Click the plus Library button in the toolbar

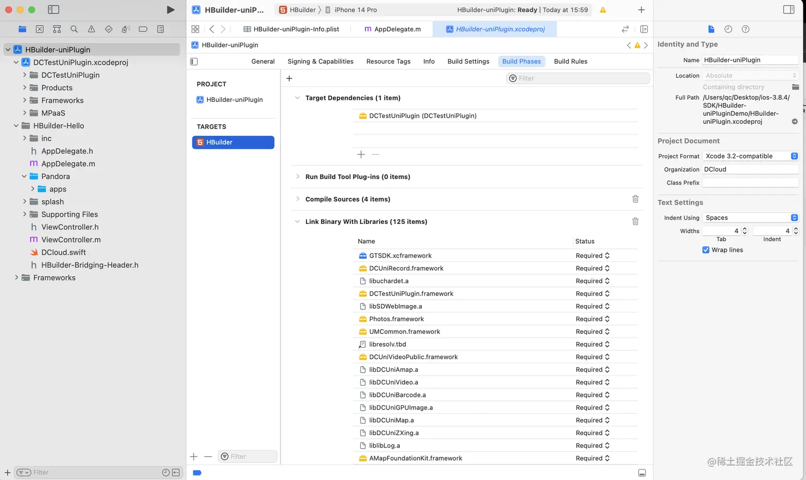(641, 10)
